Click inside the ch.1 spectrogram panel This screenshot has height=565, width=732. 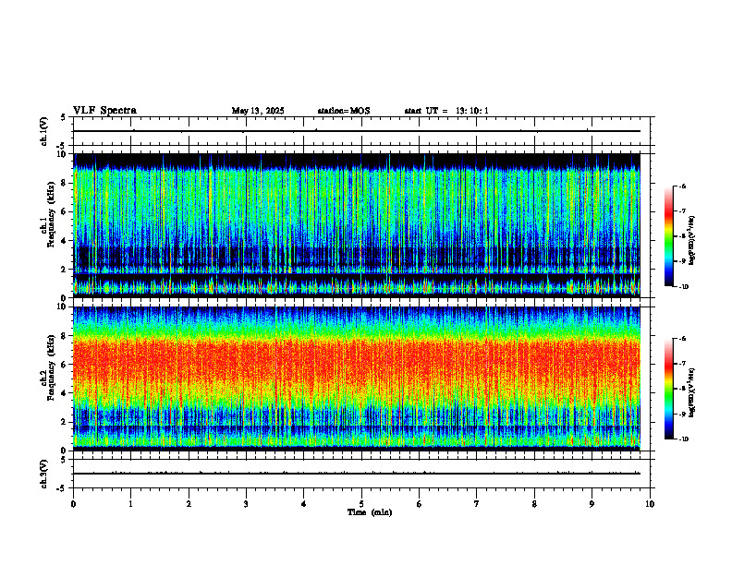point(357,225)
